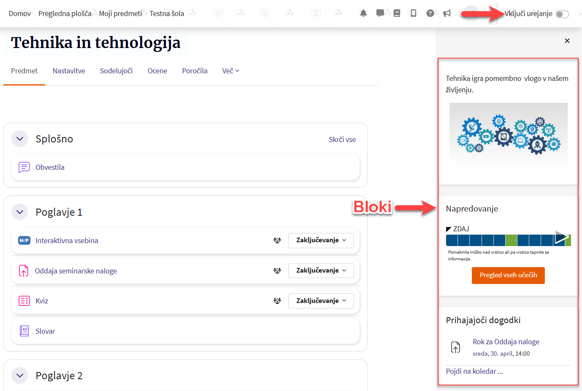Collapse the Poglavje 2 section
This screenshot has width=582, height=391.
(x=20, y=375)
